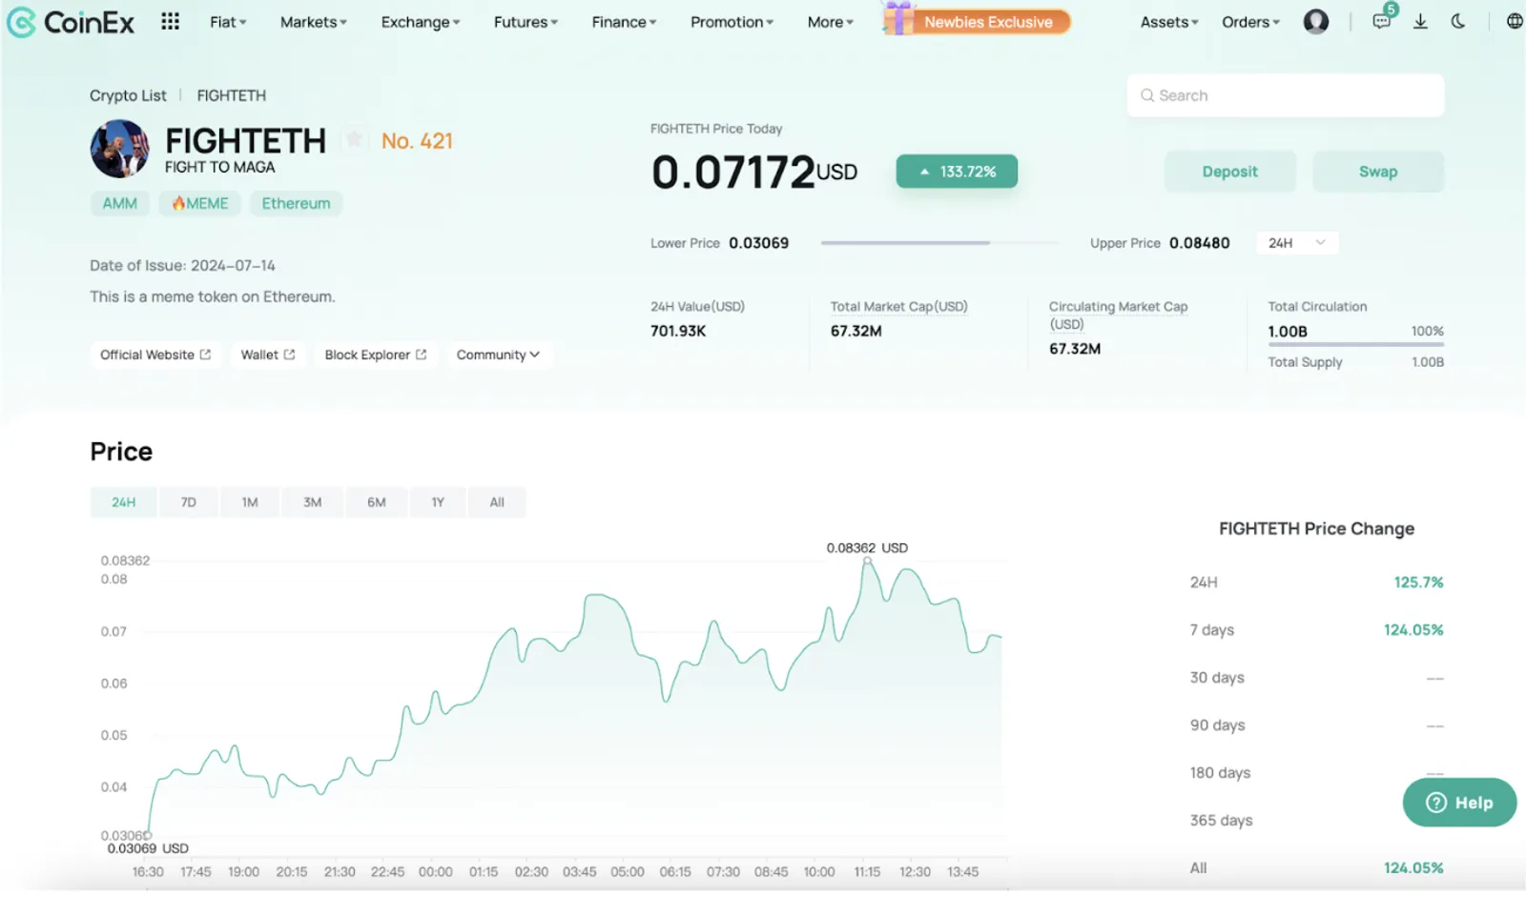Select the 6M chart tab
1526x897 pixels.
pyautogui.click(x=377, y=502)
